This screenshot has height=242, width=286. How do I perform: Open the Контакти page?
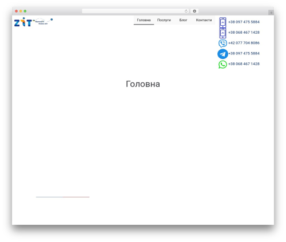pyautogui.click(x=204, y=20)
